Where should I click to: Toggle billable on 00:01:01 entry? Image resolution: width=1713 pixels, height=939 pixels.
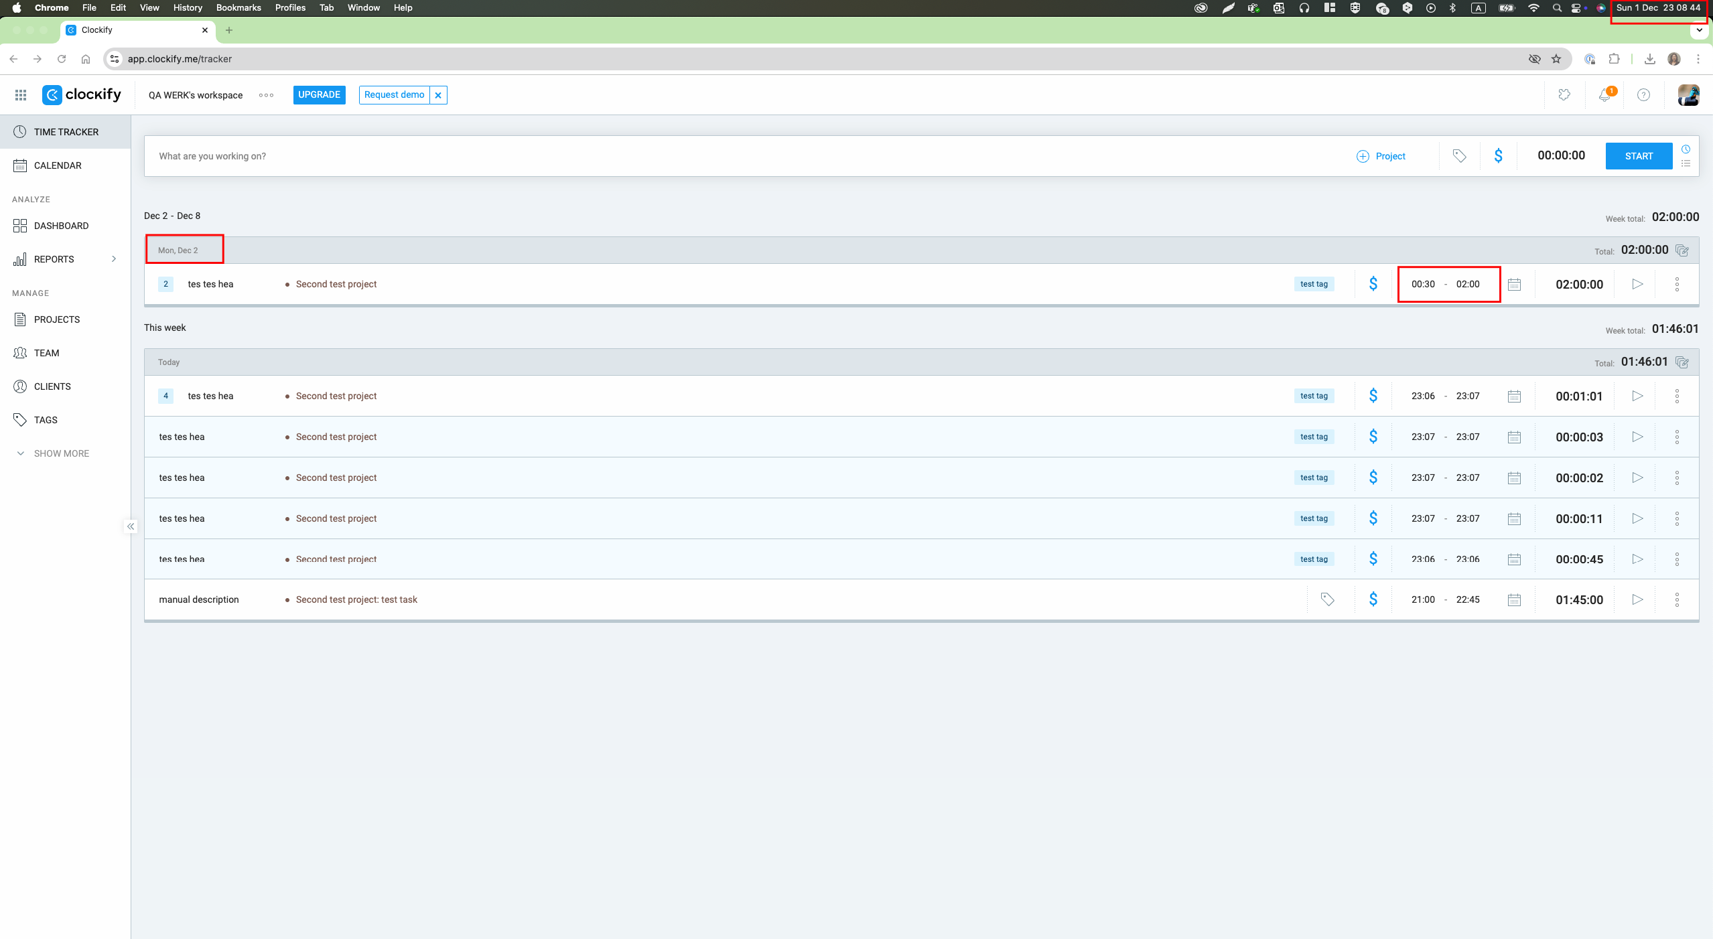(x=1373, y=396)
